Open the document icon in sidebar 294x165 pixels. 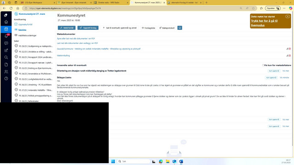(x=6, y=65)
